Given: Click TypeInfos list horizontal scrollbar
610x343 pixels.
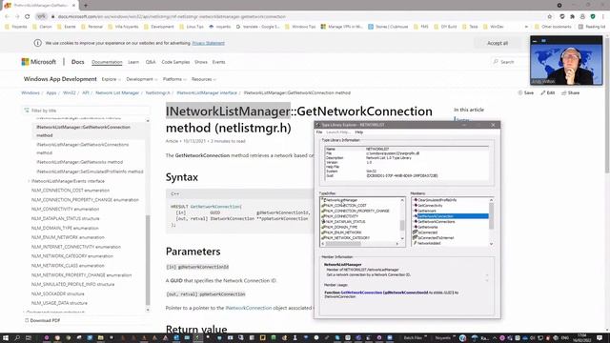Looking at the screenshot, I should coord(342,244).
